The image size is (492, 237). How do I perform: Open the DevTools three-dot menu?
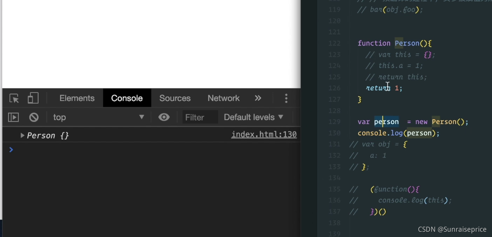click(286, 98)
